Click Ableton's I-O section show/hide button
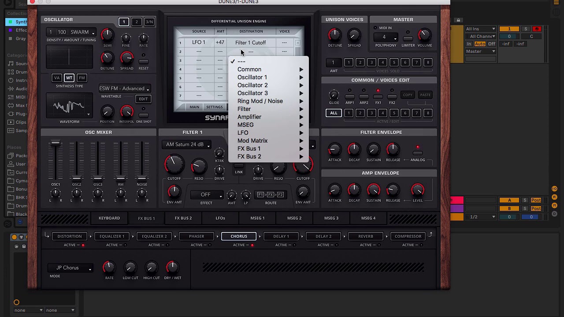 (554, 189)
